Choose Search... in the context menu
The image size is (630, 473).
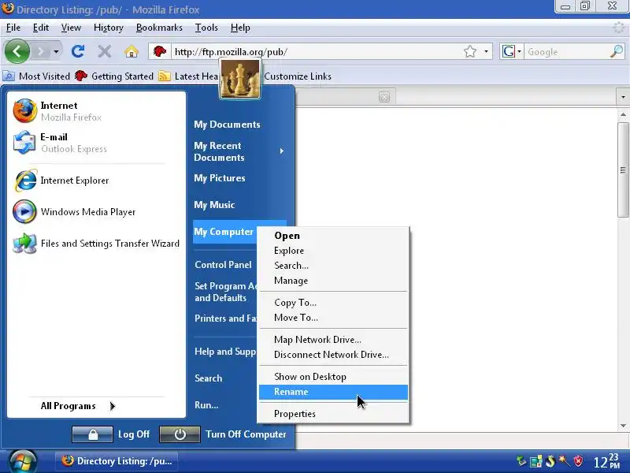pos(333,266)
